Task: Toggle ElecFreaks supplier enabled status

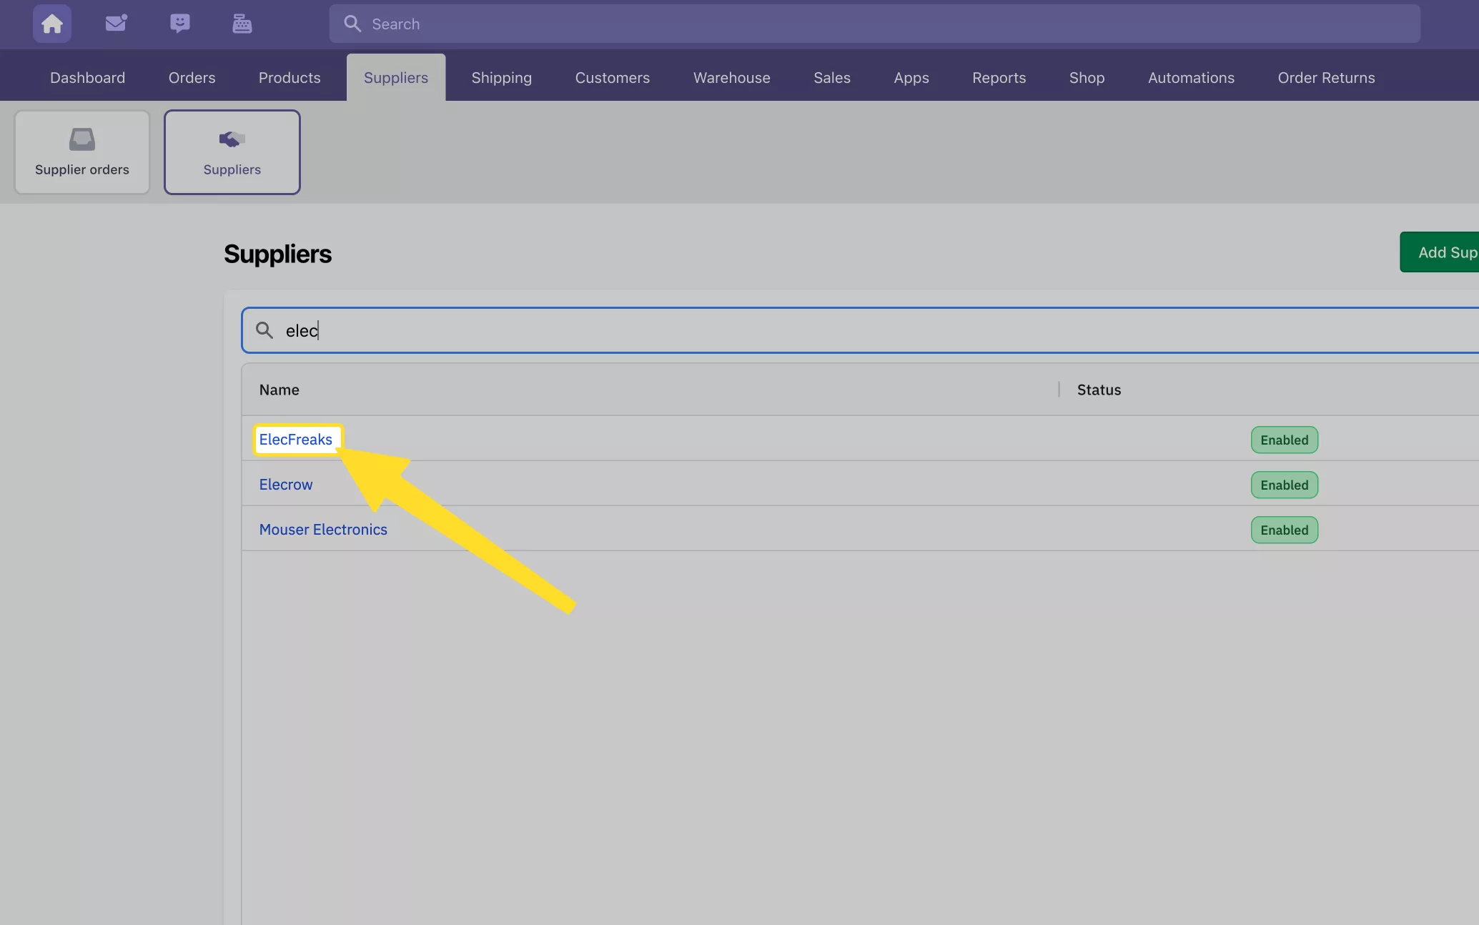Action: 1283,439
